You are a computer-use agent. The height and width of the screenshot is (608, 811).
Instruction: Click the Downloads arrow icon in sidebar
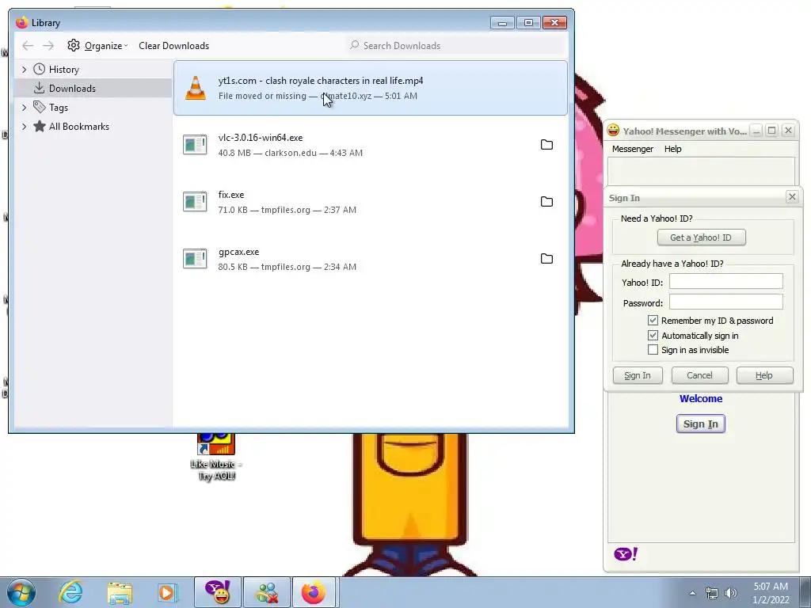39,88
